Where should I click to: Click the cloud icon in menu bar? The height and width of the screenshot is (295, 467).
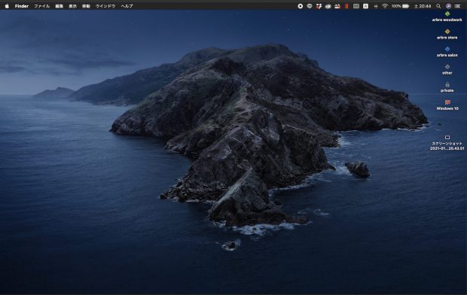click(328, 6)
